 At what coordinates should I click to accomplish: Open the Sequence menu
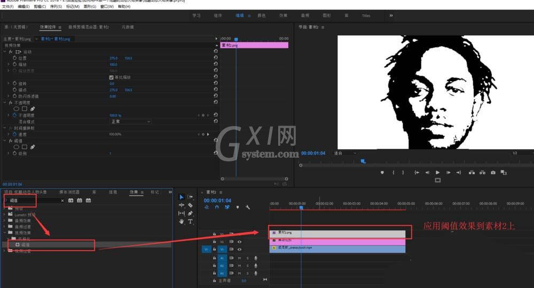pos(56,6)
